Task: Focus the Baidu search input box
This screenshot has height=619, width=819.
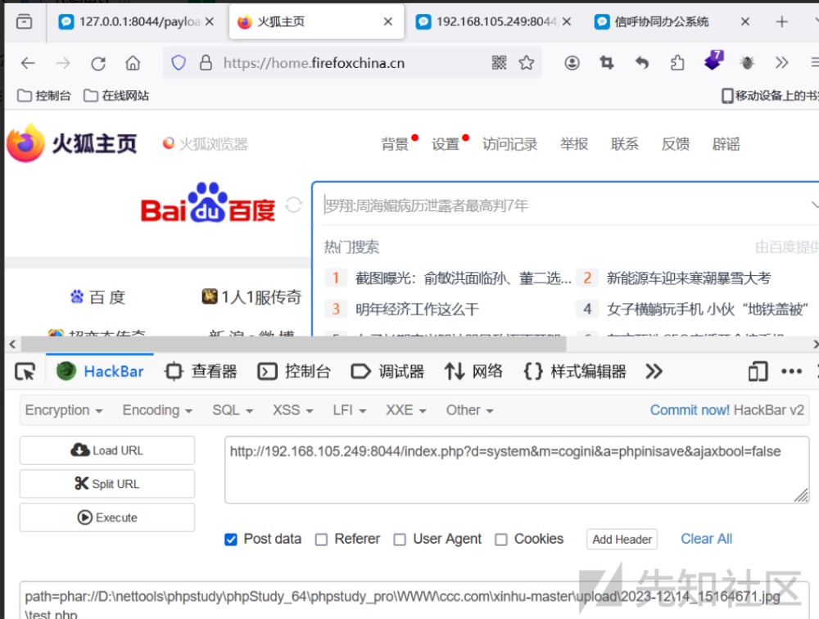Action: (x=566, y=205)
